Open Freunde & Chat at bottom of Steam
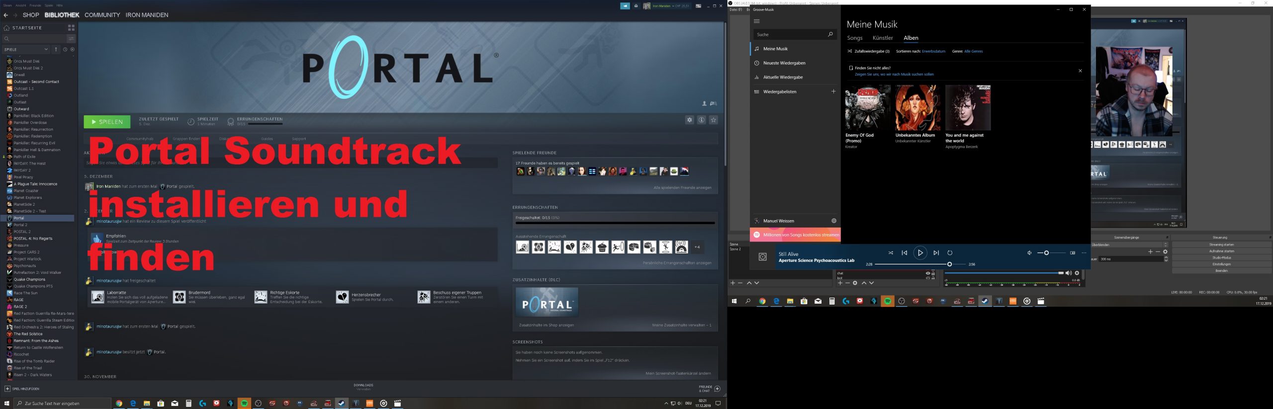This screenshot has width=1273, height=409. (x=710, y=389)
